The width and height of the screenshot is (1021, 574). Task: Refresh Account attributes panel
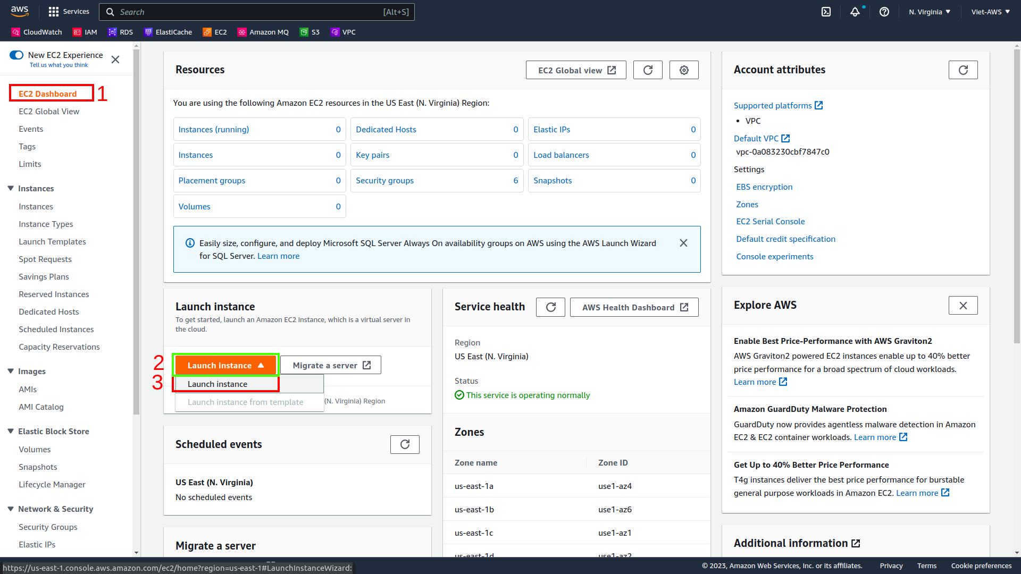pyautogui.click(x=963, y=70)
